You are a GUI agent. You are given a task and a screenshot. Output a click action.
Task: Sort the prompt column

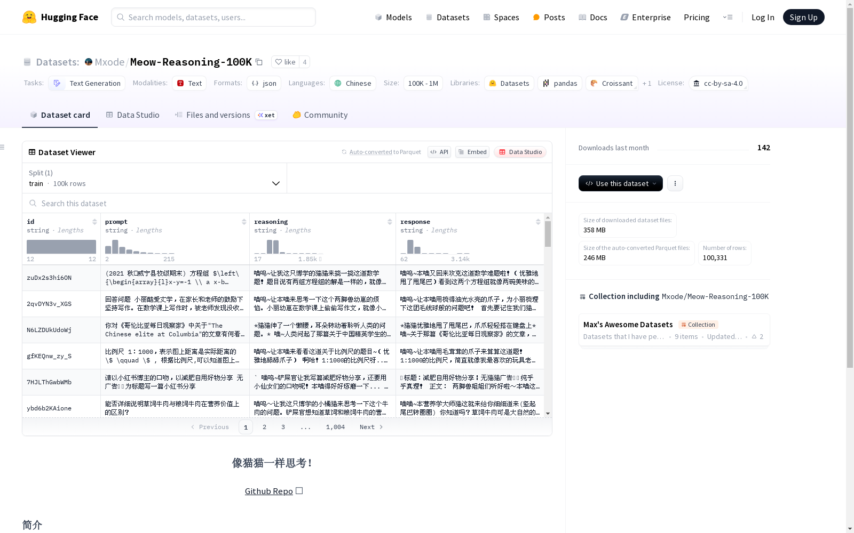[244, 222]
